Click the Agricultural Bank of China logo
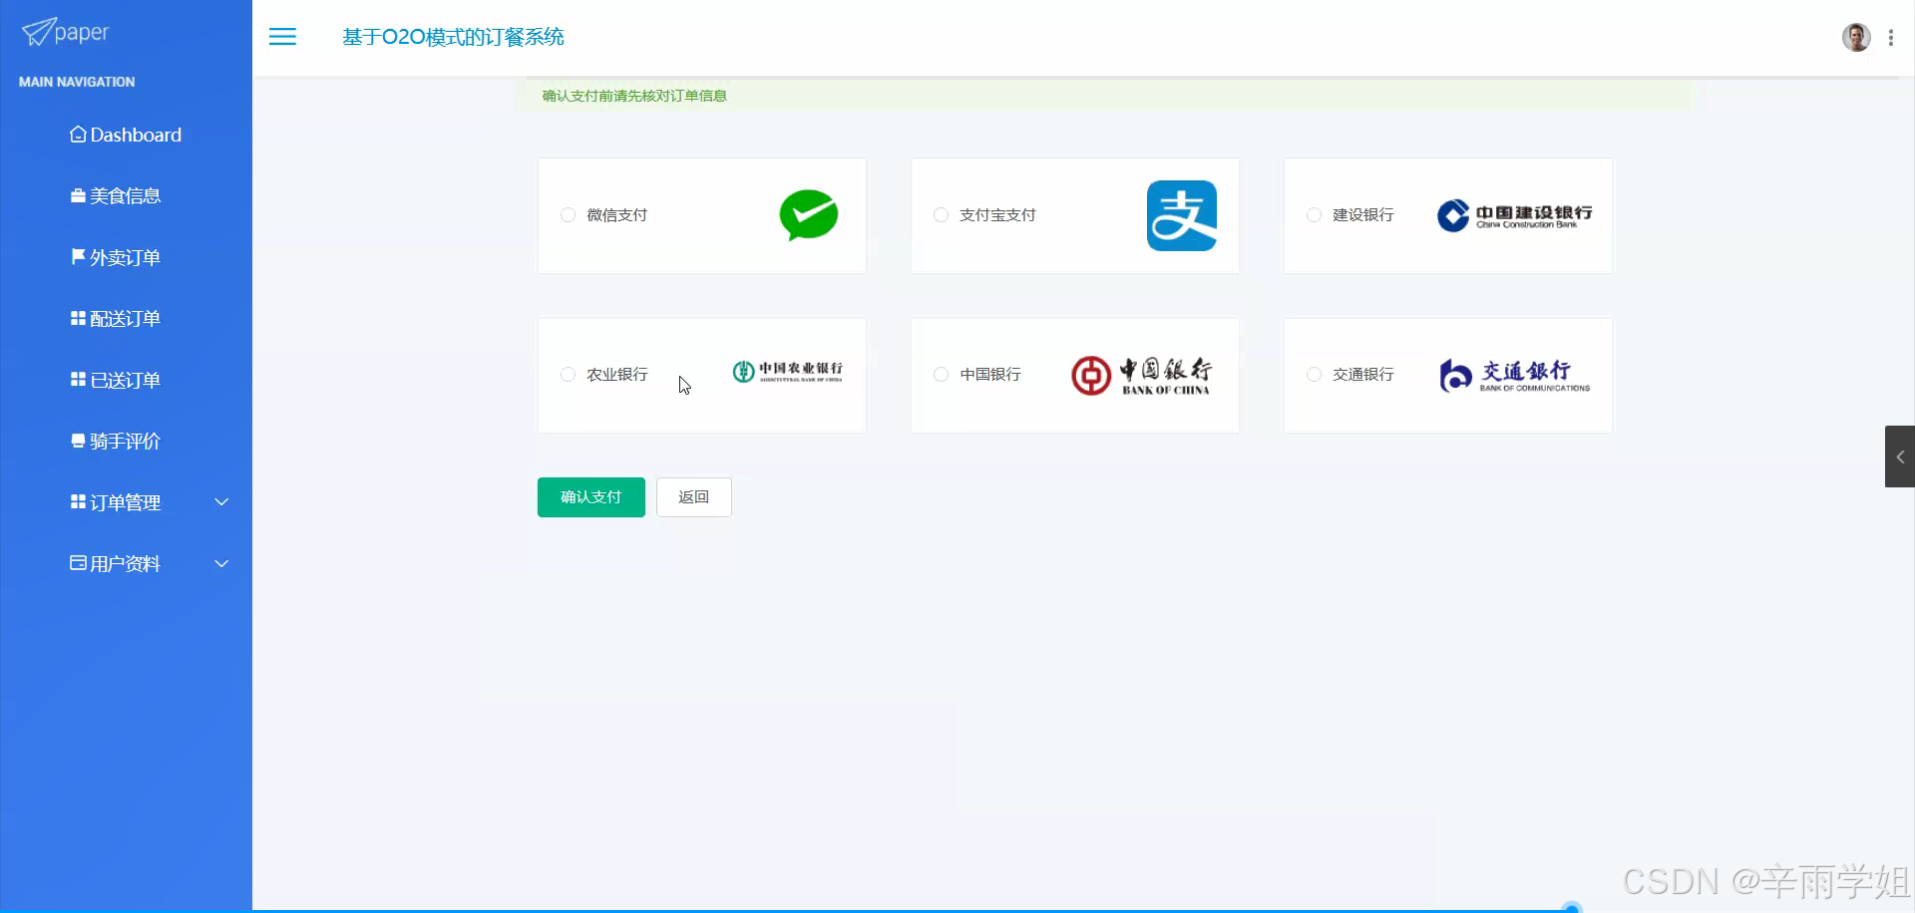This screenshot has height=913, width=1915. tap(788, 372)
